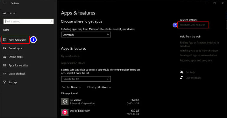Click the Age of Empires IV icon

(65, 112)
